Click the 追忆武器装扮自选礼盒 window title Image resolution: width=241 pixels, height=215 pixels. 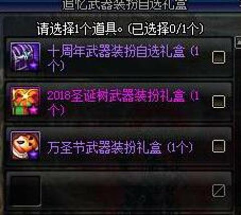(125, 5)
